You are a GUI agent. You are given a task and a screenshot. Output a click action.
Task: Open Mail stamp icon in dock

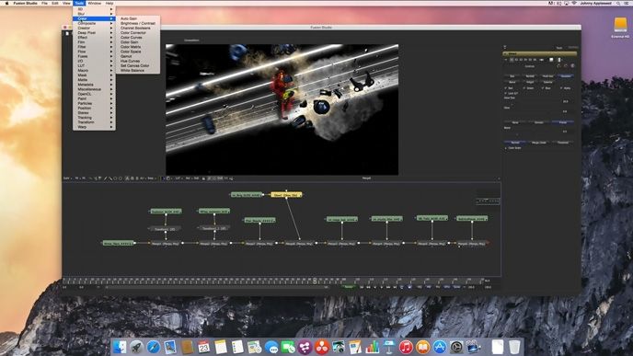coord(170,347)
